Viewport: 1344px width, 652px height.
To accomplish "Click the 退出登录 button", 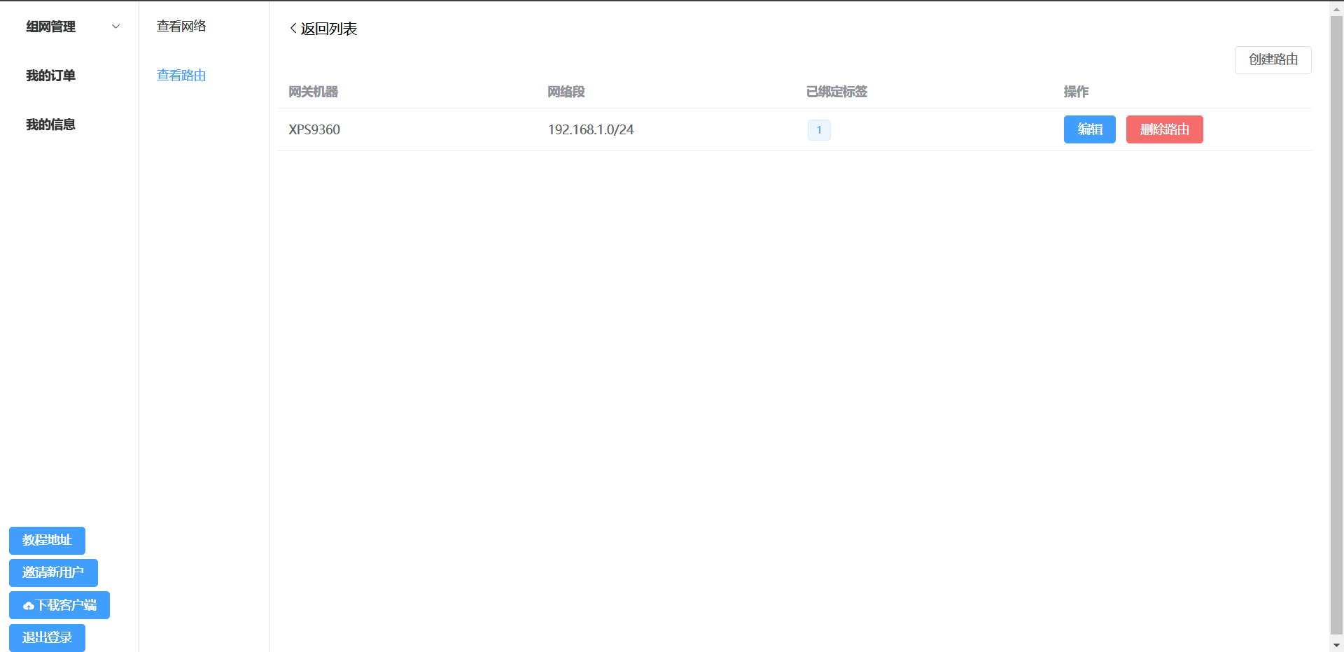I will pos(47,637).
